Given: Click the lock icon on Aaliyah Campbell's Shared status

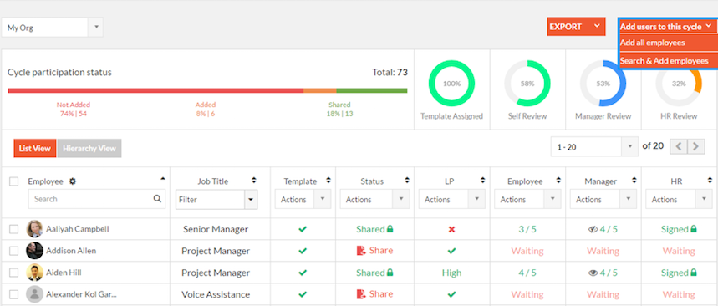Looking at the screenshot, I should 390,228.
